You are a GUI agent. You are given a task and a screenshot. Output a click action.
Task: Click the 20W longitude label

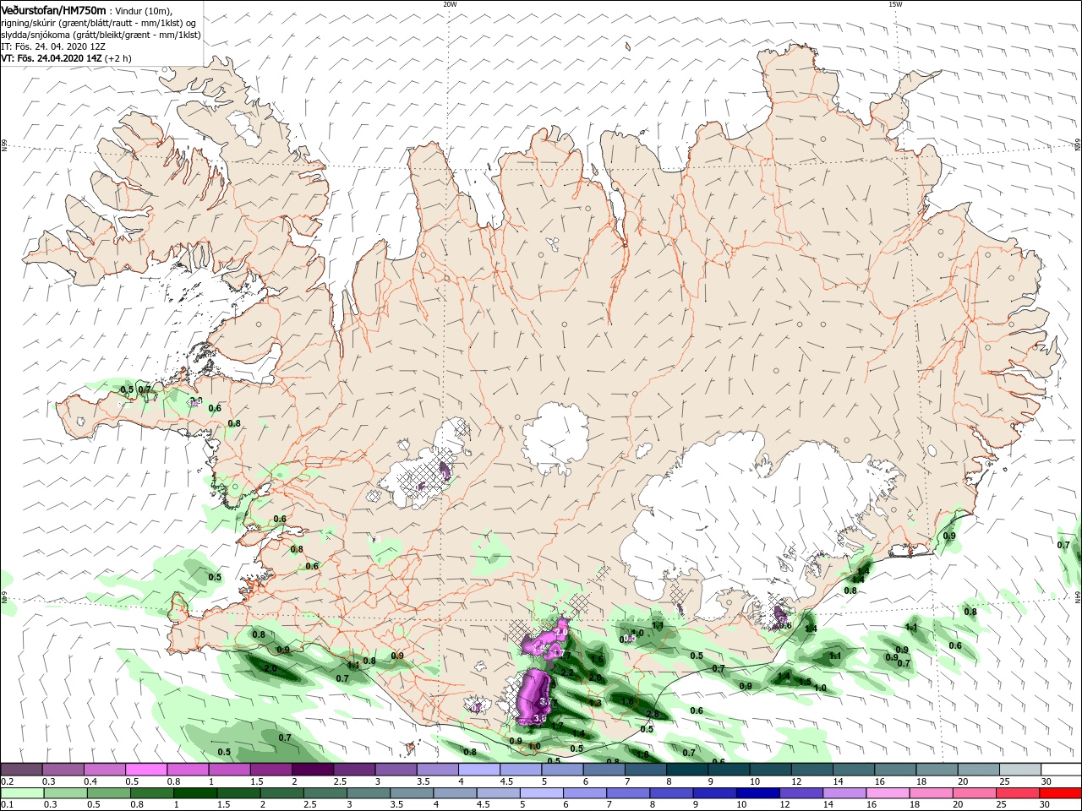[450, 4]
